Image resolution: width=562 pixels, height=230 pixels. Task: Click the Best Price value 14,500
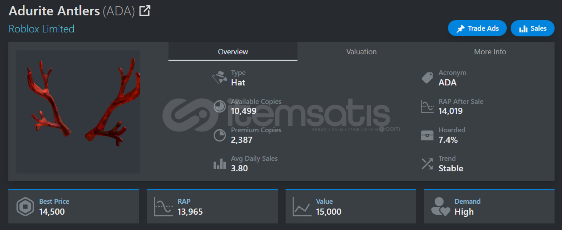(x=52, y=212)
